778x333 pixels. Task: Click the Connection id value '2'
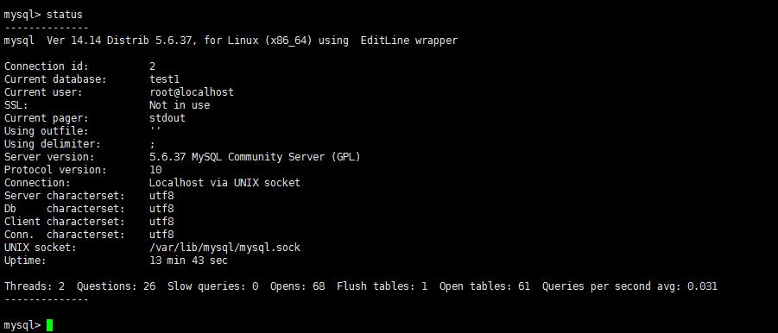(152, 66)
